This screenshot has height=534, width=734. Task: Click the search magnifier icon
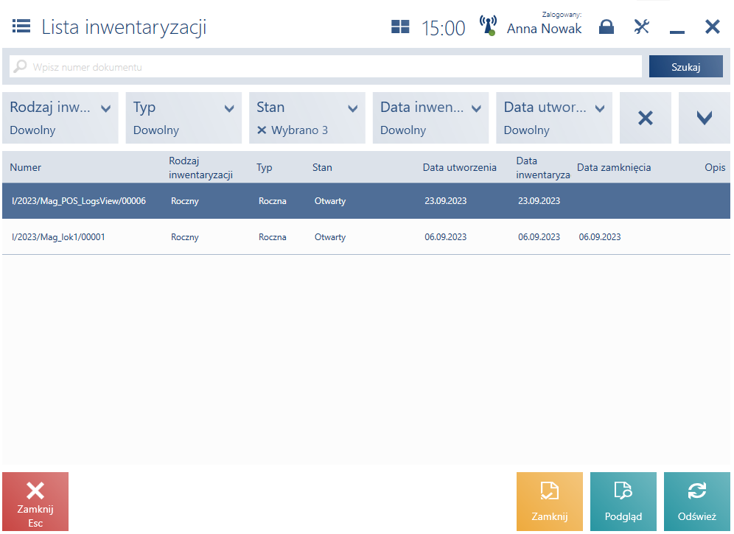[x=20, y=66]
